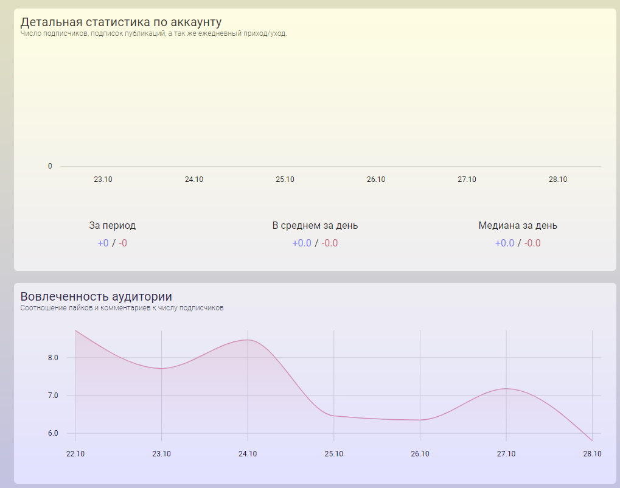
Task: Click the +0 / -0 value under 'За период'
Action: pyautogui.click(x=112, y=243)
